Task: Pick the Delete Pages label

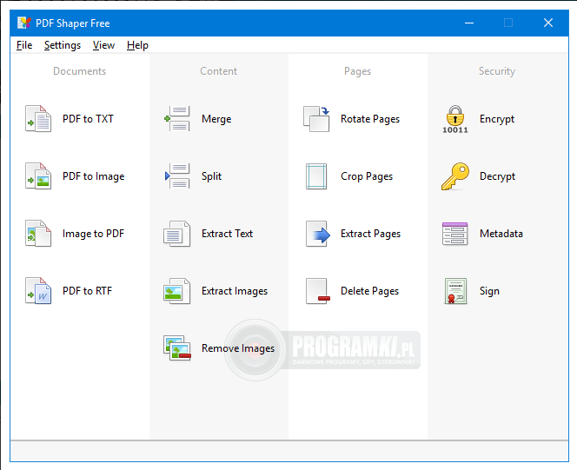Action: (370, 291)
